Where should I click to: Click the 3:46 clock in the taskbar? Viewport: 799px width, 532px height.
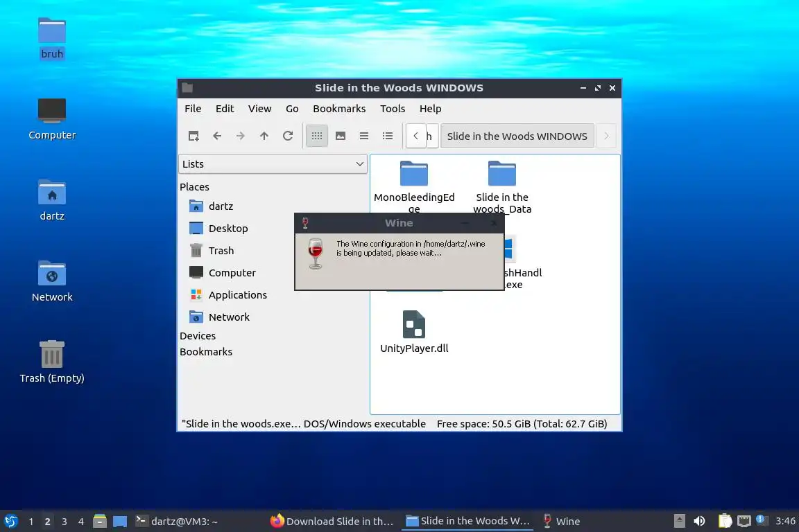point(785,521)
